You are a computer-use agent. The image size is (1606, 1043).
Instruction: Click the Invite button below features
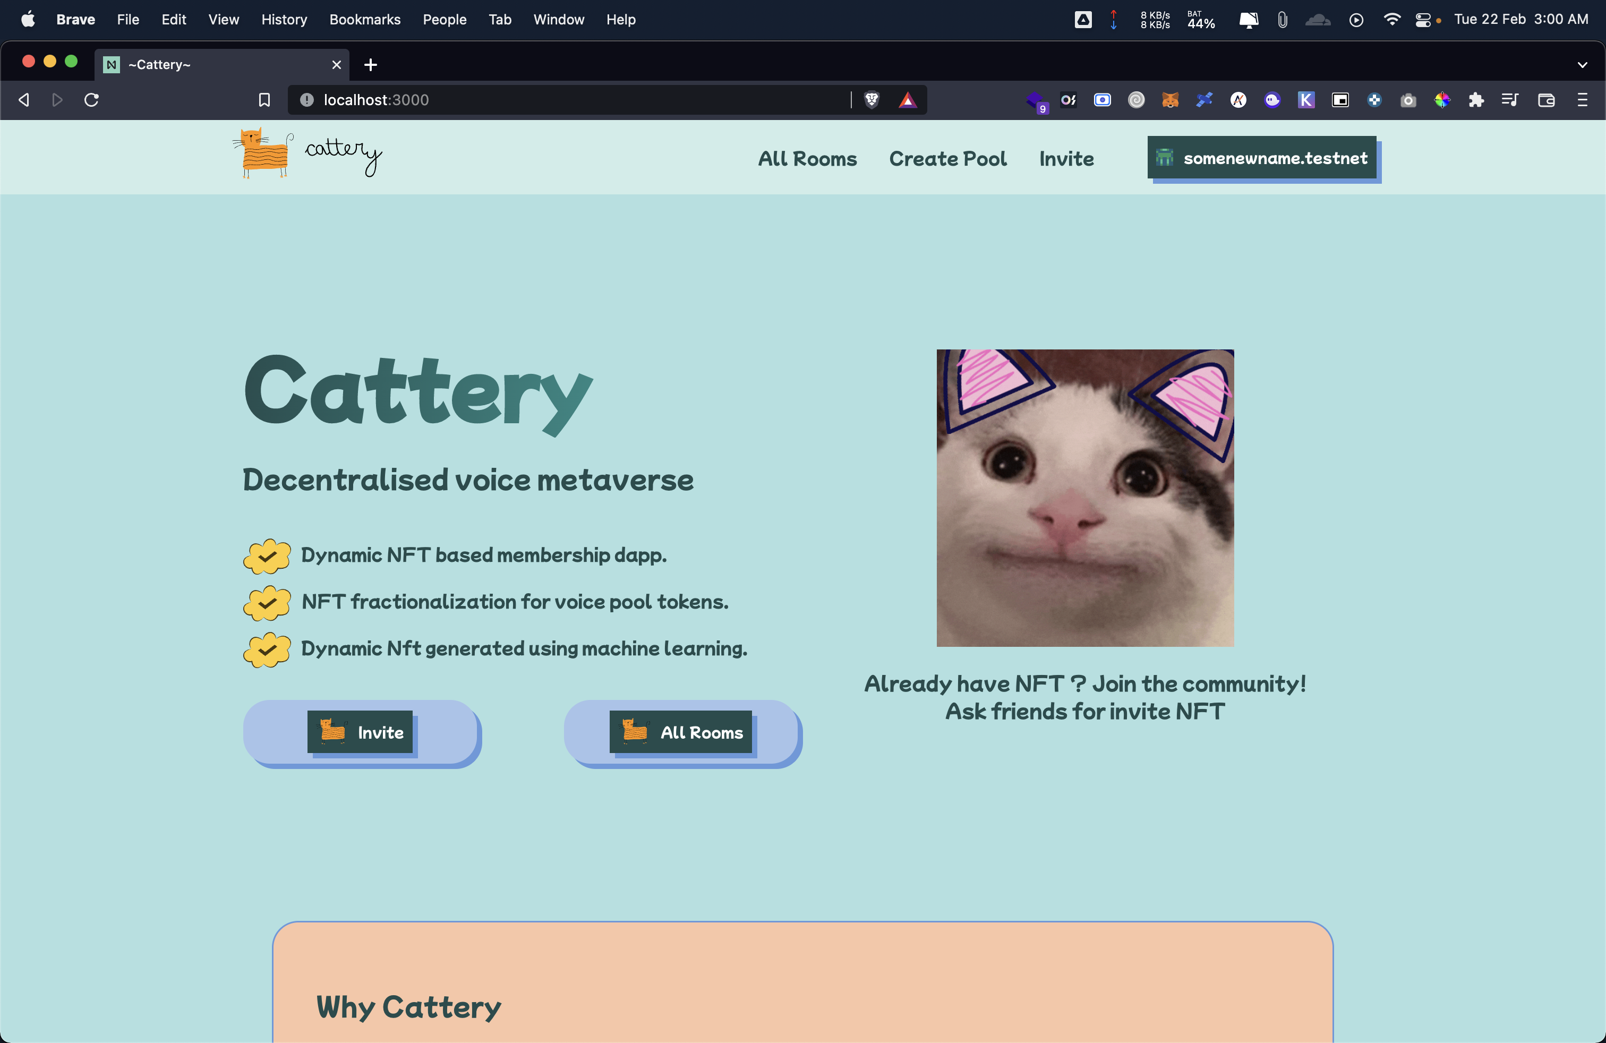tap(360, 732)
